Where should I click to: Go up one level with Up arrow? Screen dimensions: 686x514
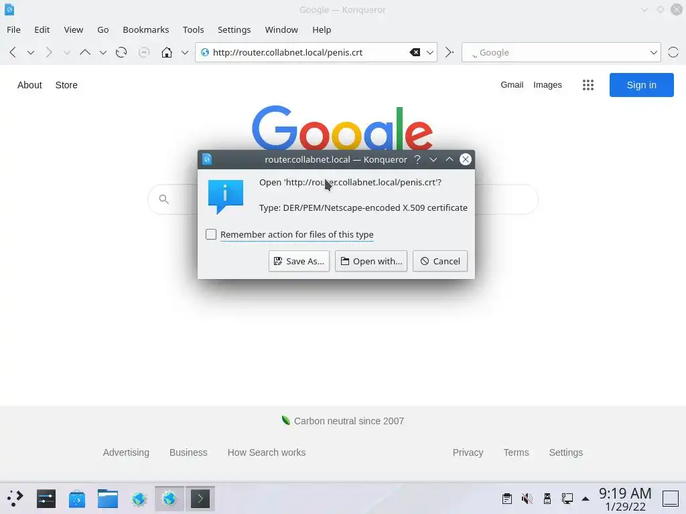click(85, 52)
